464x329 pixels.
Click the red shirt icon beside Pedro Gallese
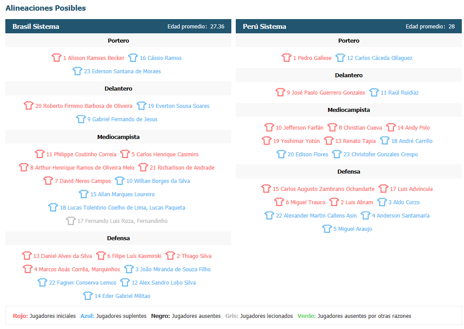pos(286,57)
